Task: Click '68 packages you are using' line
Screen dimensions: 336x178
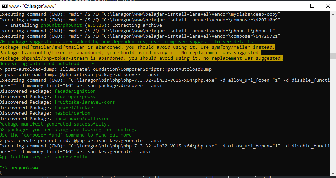Action: click(68, 129)
